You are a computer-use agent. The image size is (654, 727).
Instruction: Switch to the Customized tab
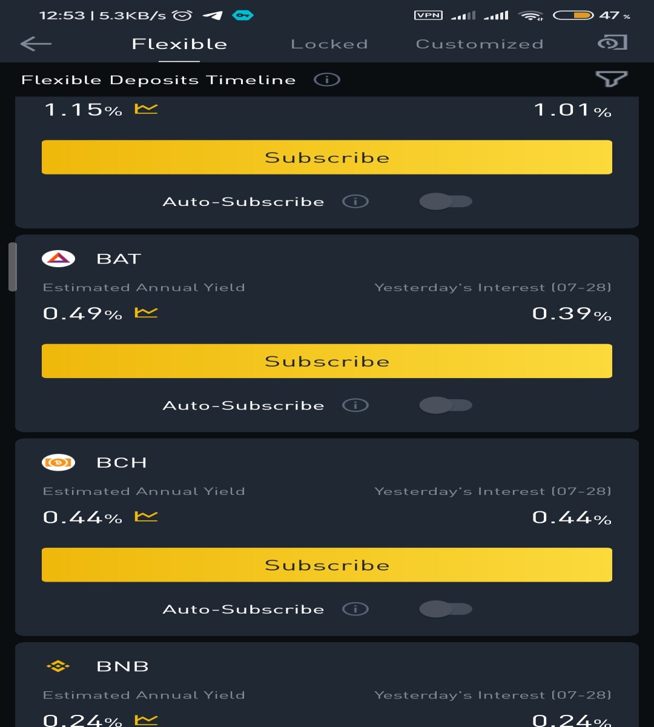tap(480, 44)
